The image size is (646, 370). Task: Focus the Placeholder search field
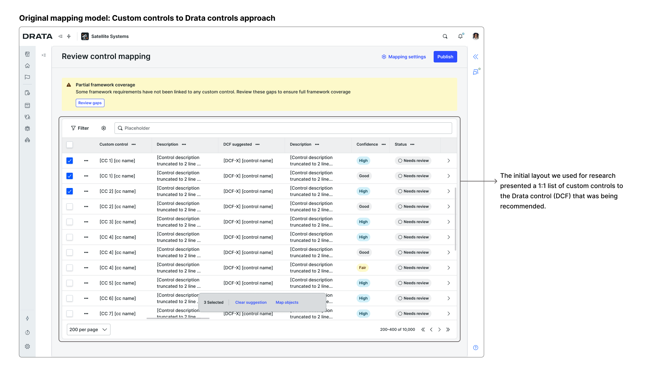[283, 128]
